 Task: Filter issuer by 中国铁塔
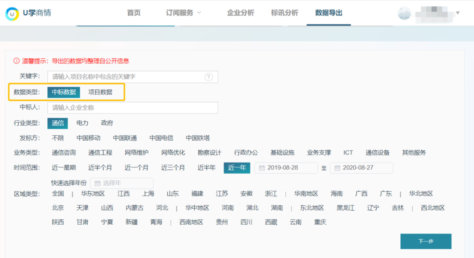[x=197, y=138]
